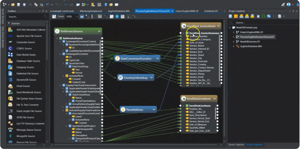Click the Save All icon next to Save
The width and height of the screenshot is (300, 149).
(24, 5)
